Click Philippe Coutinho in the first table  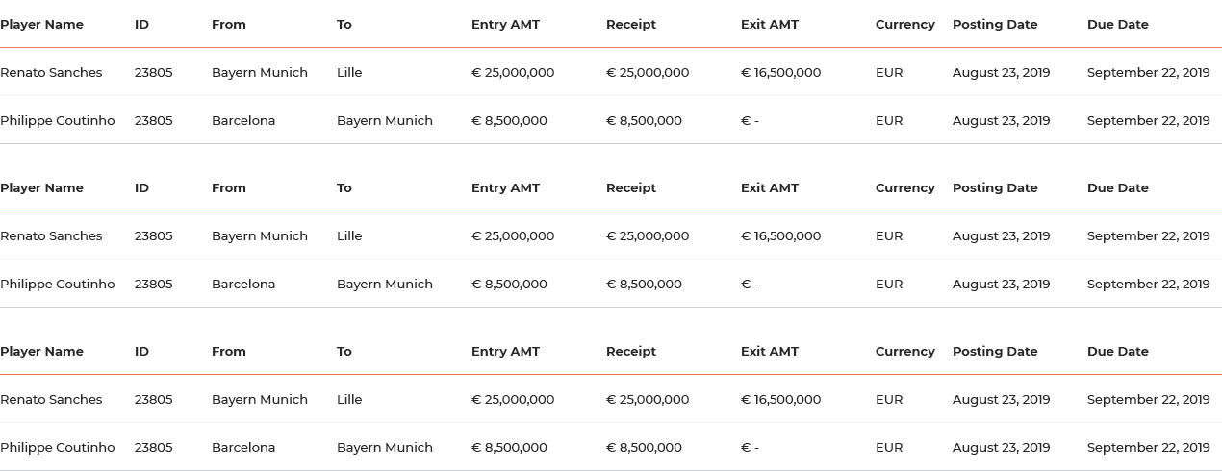pyautogui.click(x=57, y=121)
